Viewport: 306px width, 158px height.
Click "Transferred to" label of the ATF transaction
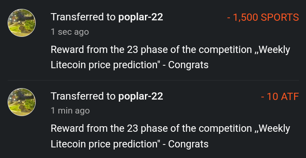point(83,96)
